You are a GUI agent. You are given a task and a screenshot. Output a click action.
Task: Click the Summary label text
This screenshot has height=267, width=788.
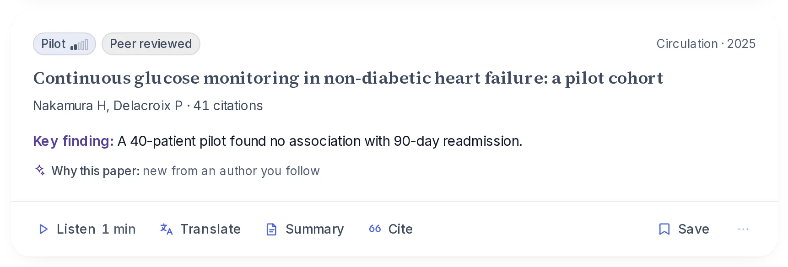pos(315,229)
